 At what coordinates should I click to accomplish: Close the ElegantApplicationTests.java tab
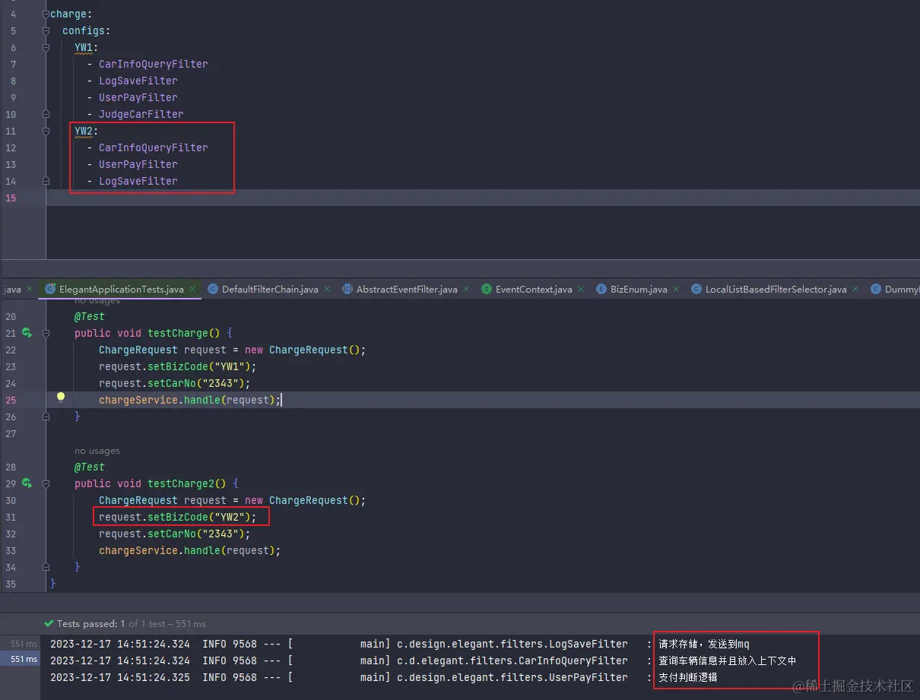(x=192, y=289)
